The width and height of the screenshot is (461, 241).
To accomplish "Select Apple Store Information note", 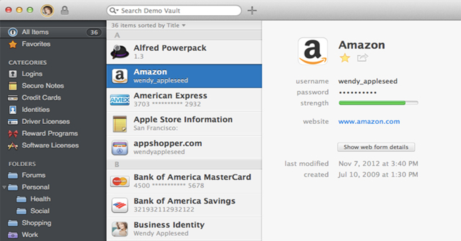I will pyautogui.click(x=184, y=123).
